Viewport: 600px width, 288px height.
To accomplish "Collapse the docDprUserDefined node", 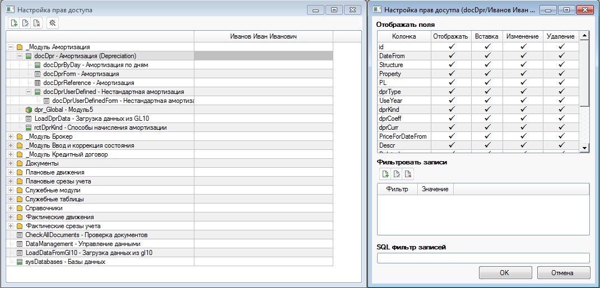I will click(29, 92).
